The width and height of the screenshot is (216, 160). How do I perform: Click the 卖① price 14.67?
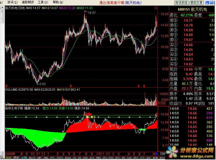click(x=188, y=40)
